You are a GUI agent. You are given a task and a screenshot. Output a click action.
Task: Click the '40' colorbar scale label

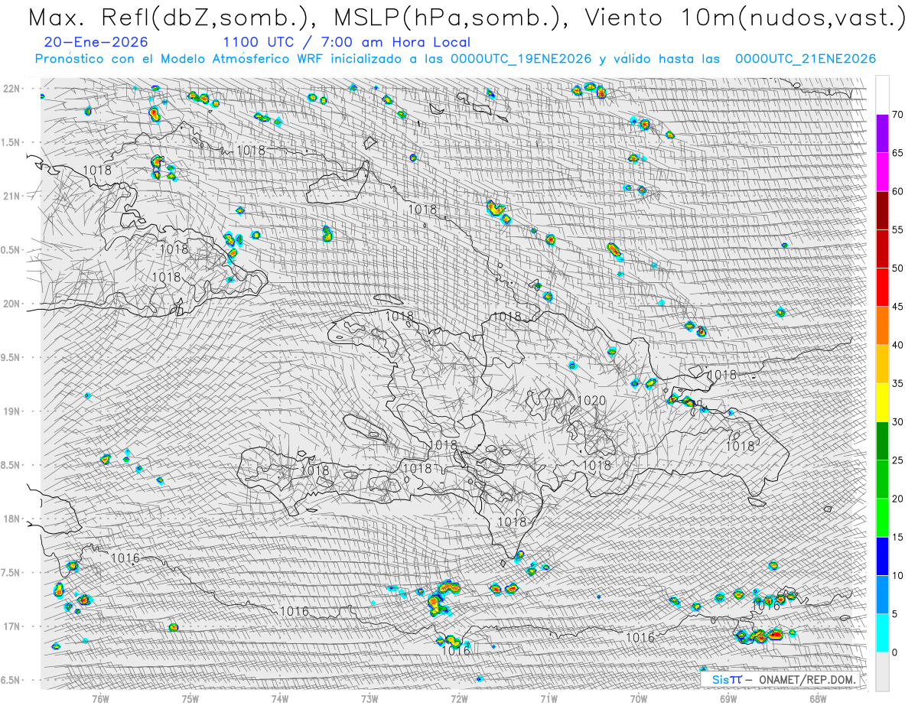(898, 345)
